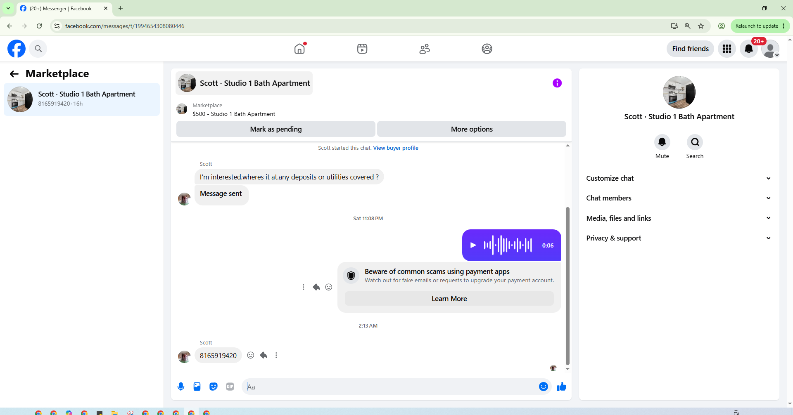Attach a photo using the image icon
Viewport: 793px width, 415px height.
pos(197,387)
